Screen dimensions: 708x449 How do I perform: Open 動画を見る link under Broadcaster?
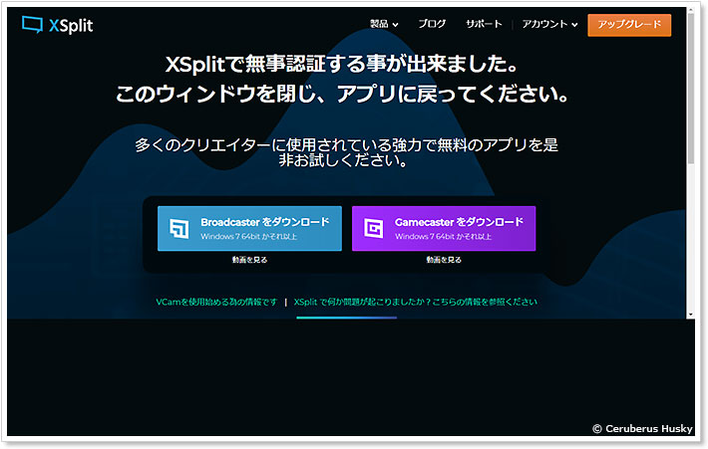pyautogui.click(x=249, y=260)
